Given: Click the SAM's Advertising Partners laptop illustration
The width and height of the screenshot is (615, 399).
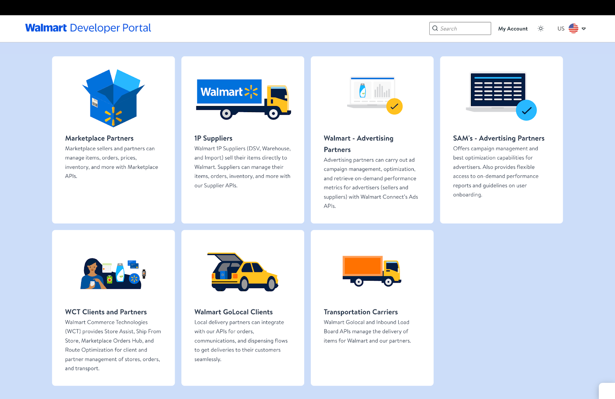Looking at the screenshot, I should [x=501, y=96].
